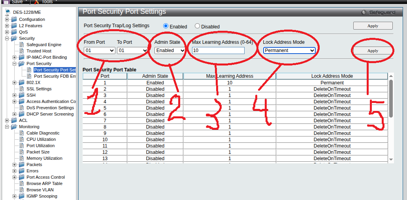The height and width of the screenshot is (200, 407).
Task: Click the Save disk icon in toolbar
Action: point(6,2)
